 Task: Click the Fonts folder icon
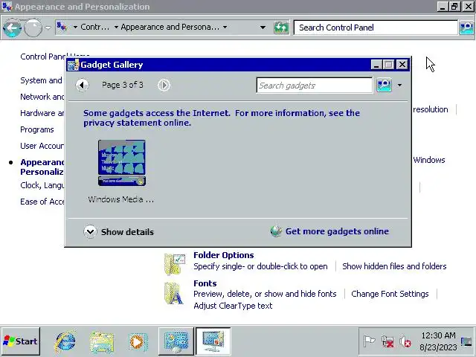(x=173, y=293)
